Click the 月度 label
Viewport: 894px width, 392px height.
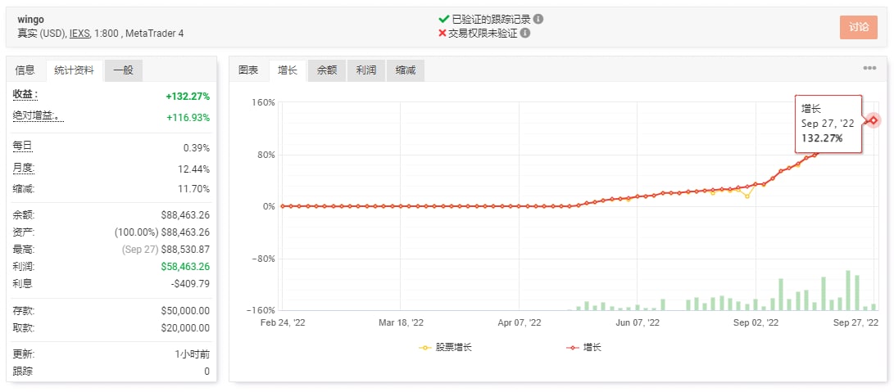[24, 168]
